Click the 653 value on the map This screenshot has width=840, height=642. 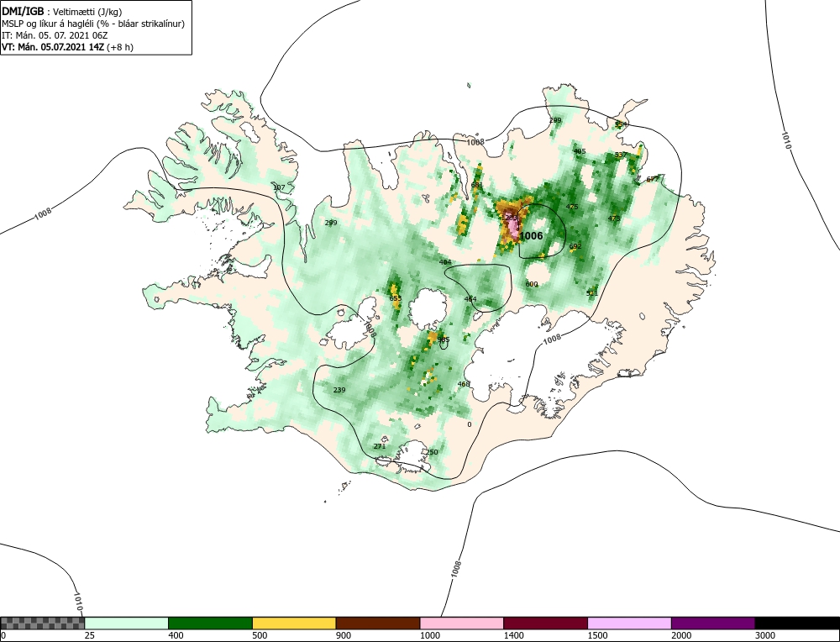[396, 298]
